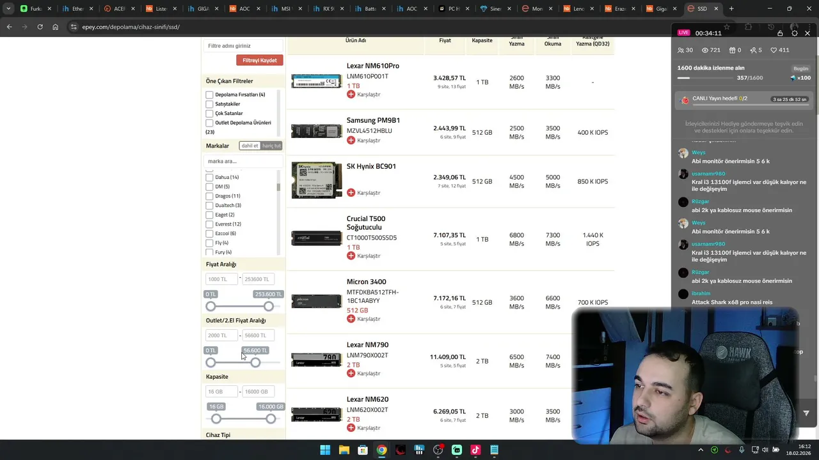The height and width of the screenshot is (460, 819).
Task: Click the Karşılaştır plus icon for SK Hynix BC901
Action: 351,192
